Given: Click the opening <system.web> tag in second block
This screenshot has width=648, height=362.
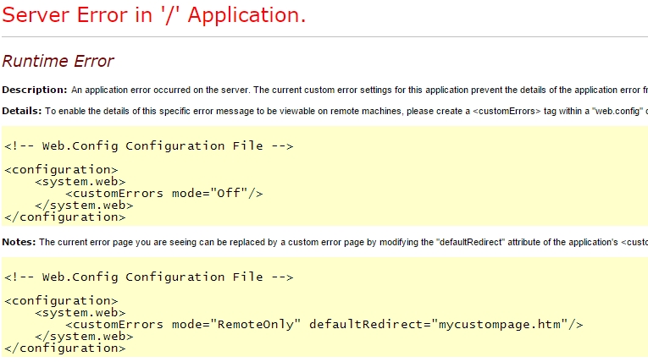Looking at the screenshot, I should pos(80,312).
